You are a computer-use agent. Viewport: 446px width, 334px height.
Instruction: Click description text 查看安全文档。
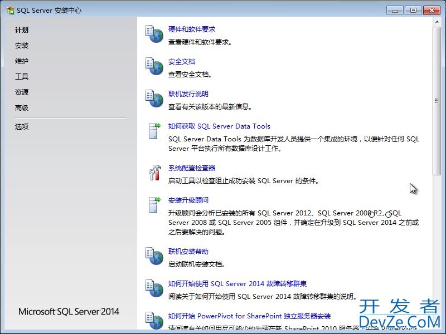[191, 75]
